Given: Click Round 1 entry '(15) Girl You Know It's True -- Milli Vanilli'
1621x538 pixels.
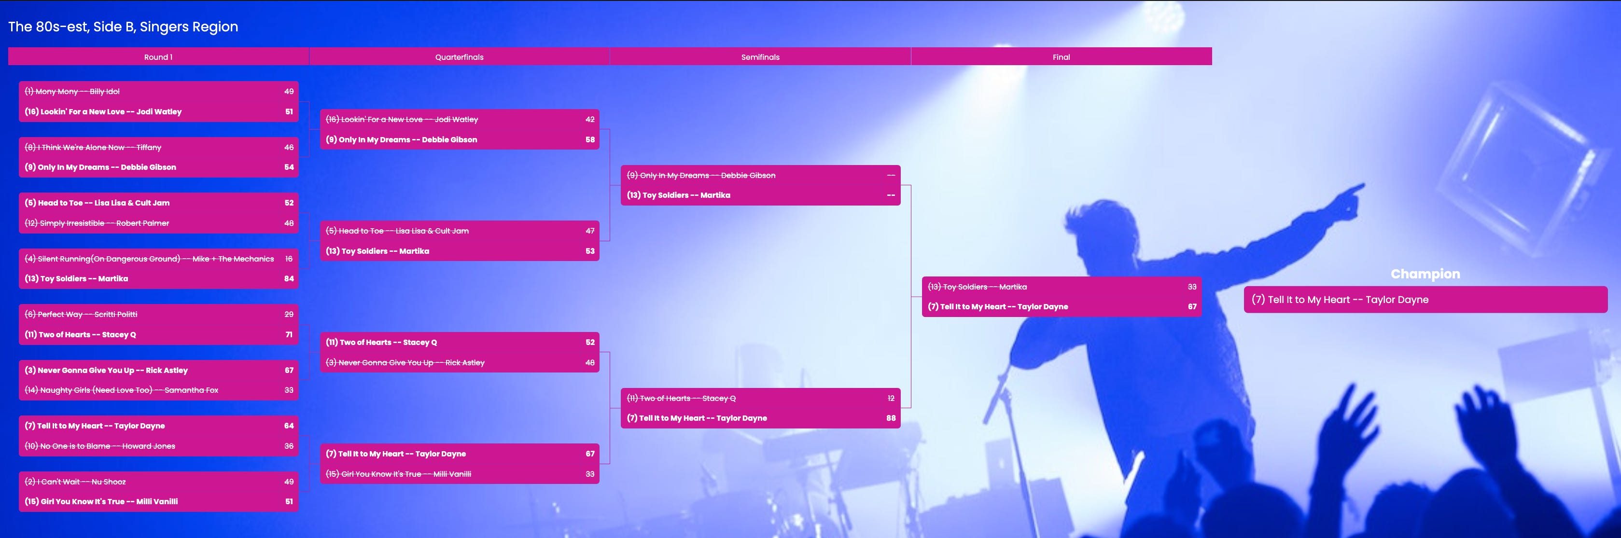Looking at the screenshot, I should (x=158, y=501).
